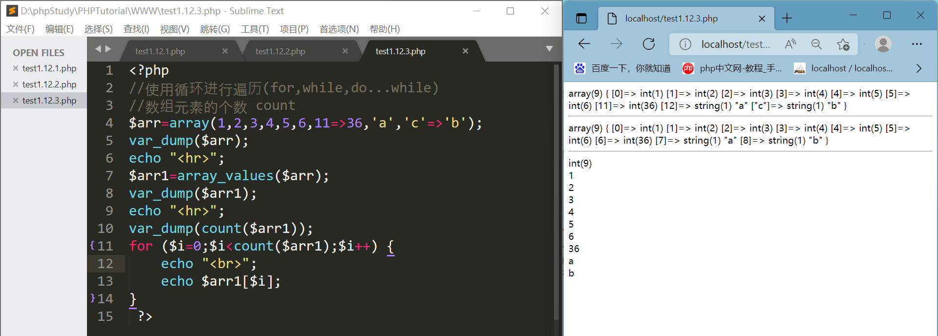Click the OPEN FILES sidebar heading

(39, 53)
